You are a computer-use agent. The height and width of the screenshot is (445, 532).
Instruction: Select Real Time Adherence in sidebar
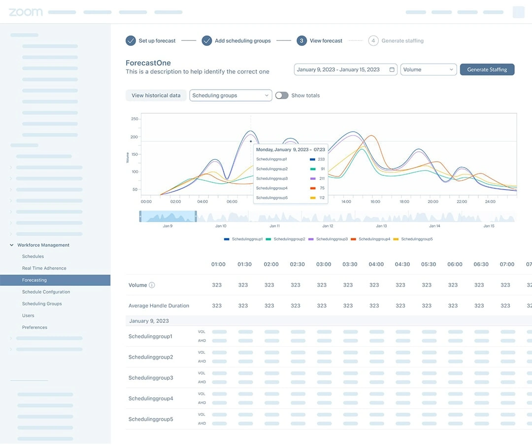click(44, 268)
